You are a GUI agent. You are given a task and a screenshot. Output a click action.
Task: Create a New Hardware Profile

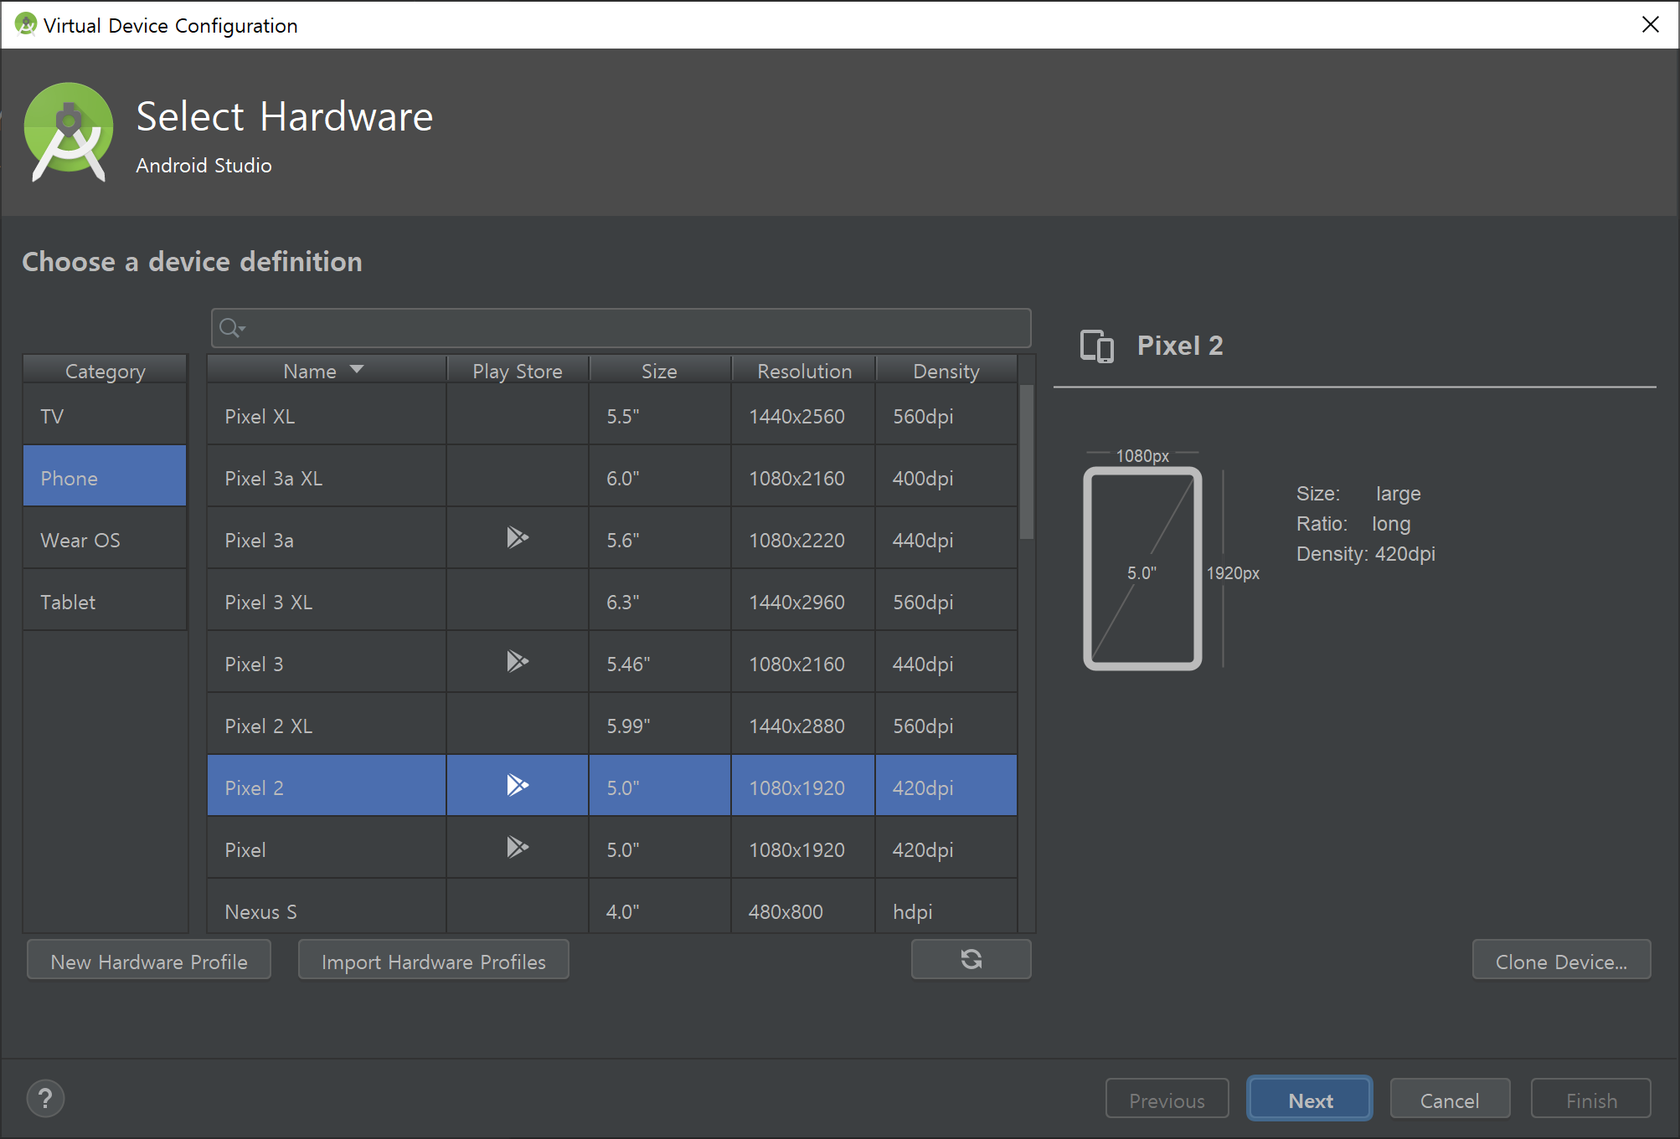coord(149,961)
